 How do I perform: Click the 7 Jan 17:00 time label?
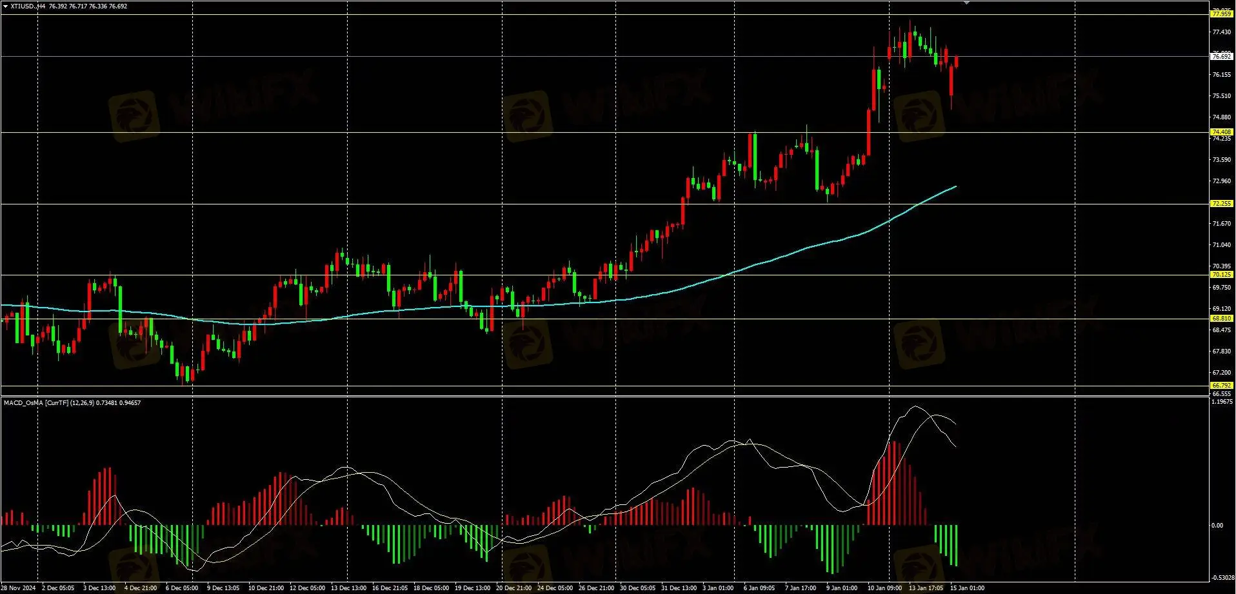[x=801, y=588]
